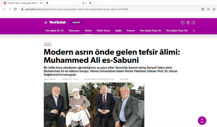The image size is (217, 127).
Task: Open the Kültür Sanat menu item
Action: [x=103, y=31]
